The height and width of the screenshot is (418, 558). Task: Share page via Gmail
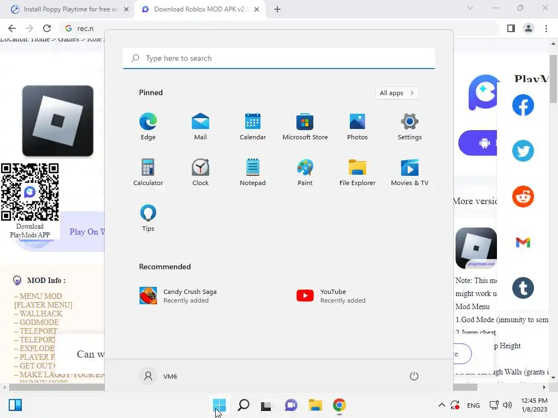[x=523, y=242]
